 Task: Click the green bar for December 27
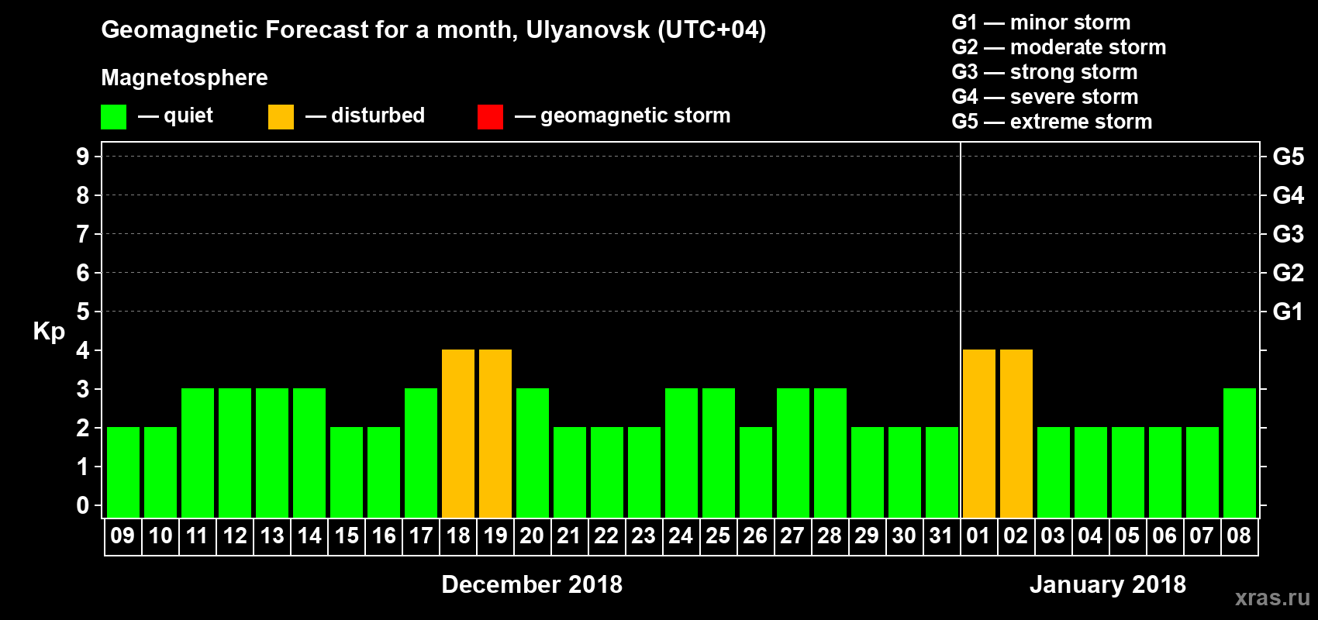click(793, 453)
